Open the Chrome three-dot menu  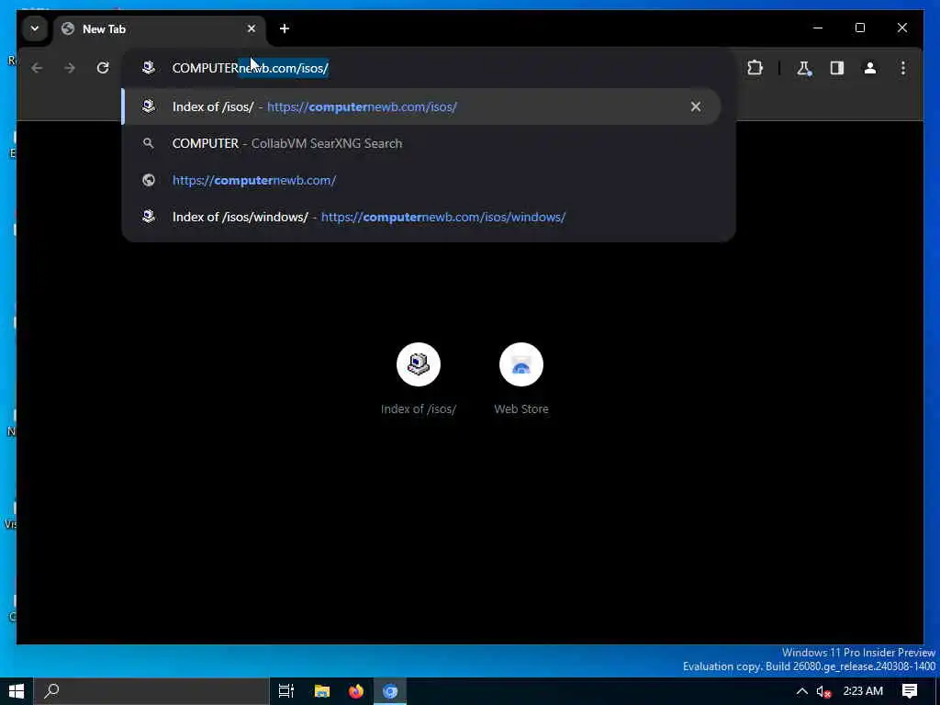point(903,68)
